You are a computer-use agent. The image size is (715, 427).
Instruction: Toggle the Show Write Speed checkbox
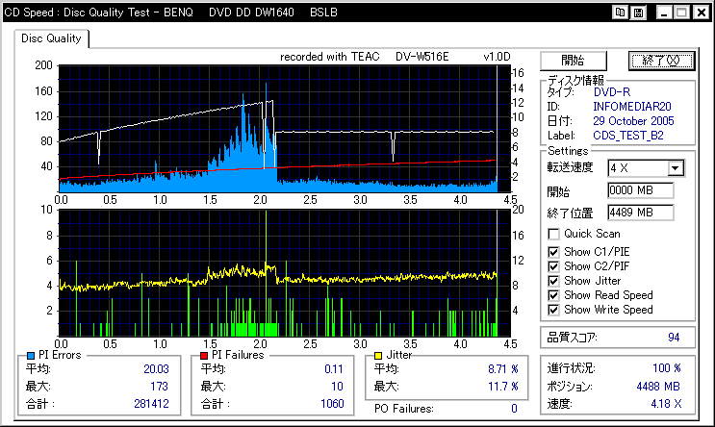[553, 311]
